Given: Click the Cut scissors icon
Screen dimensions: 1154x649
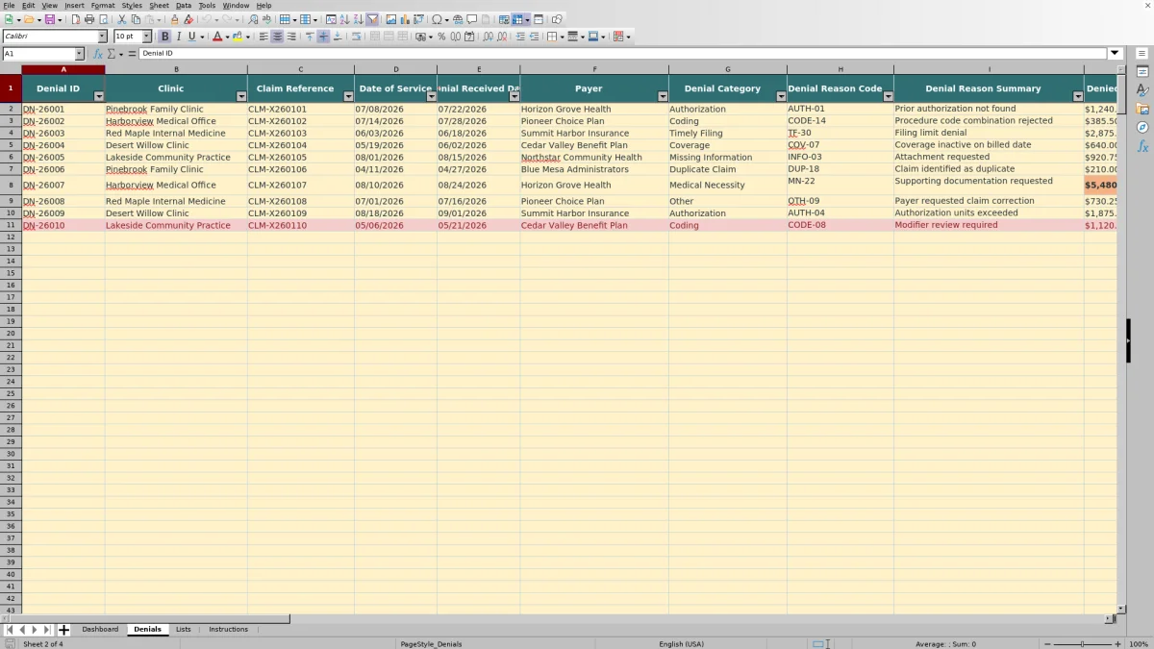Looking at the screenshot, I should pyautogui.click(x=122, y=19).
